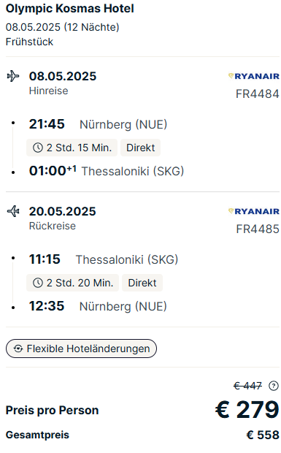The width and height of the screenshot is (281, 453).
Task: Click the Direkt badge on the Rückreise flight
Action: (x=142, y=283)
